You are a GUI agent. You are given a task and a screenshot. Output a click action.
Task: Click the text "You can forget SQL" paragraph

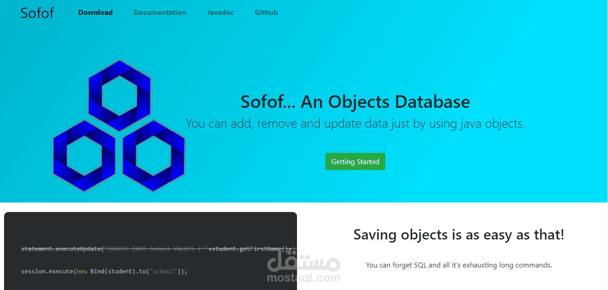pyautogui.click(x=459, y=265)
